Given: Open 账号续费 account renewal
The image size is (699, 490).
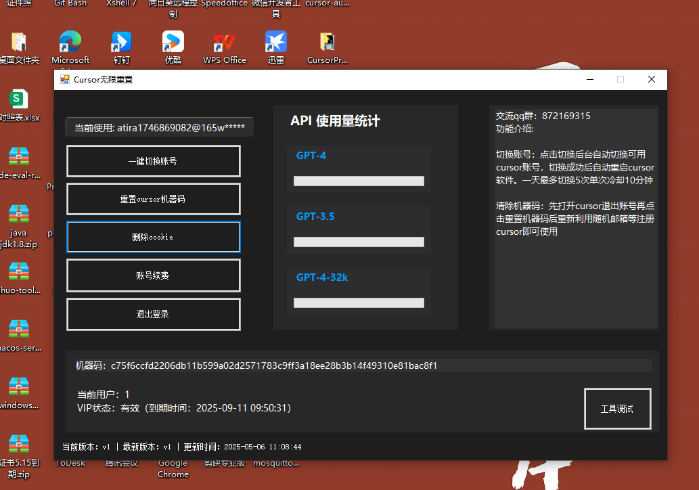Looking at the screenshot, I should tap(154, 275).
